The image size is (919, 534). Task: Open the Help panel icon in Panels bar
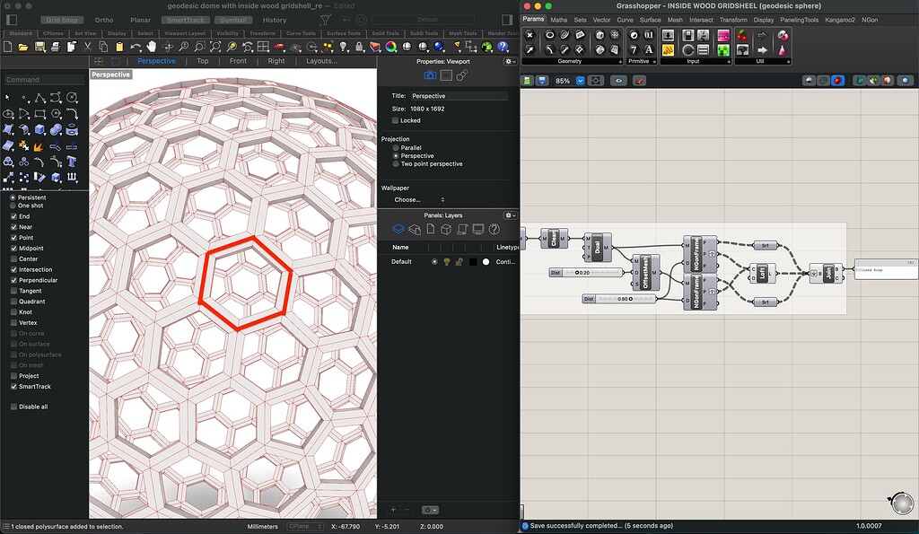493,229
